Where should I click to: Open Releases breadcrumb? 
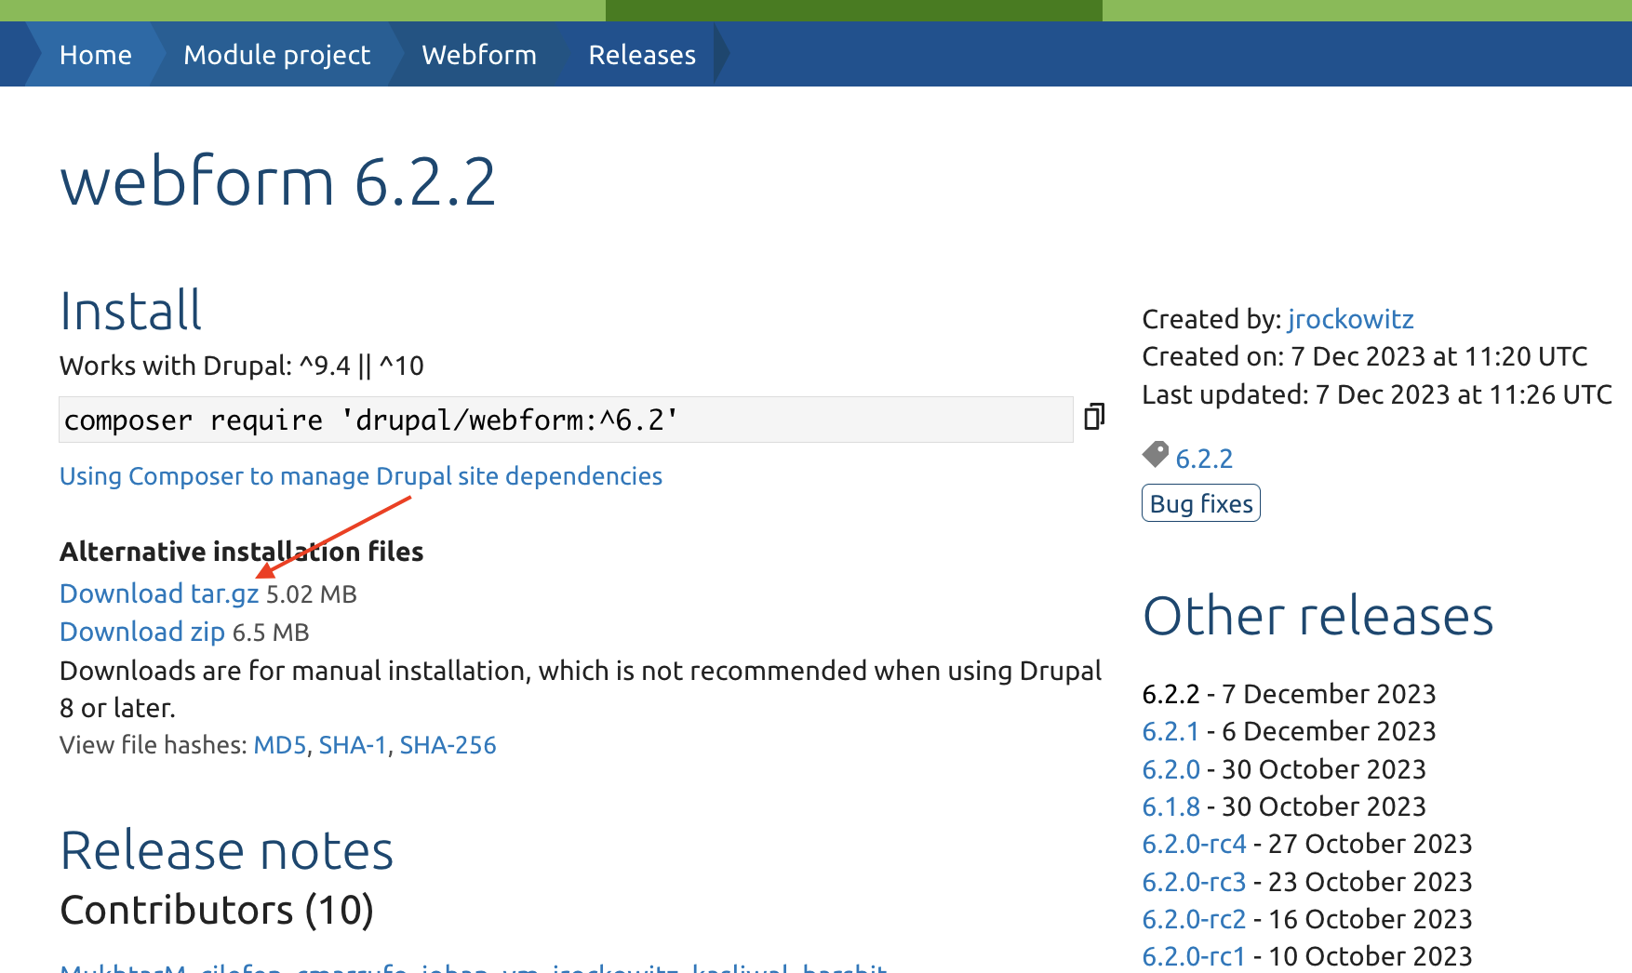(x=642, y=55)
